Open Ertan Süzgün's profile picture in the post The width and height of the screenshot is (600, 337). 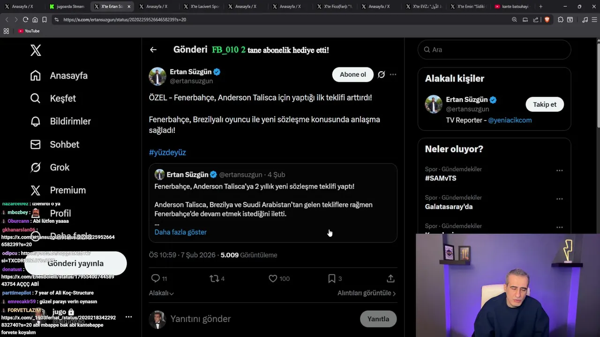click(x=157, y=76)
